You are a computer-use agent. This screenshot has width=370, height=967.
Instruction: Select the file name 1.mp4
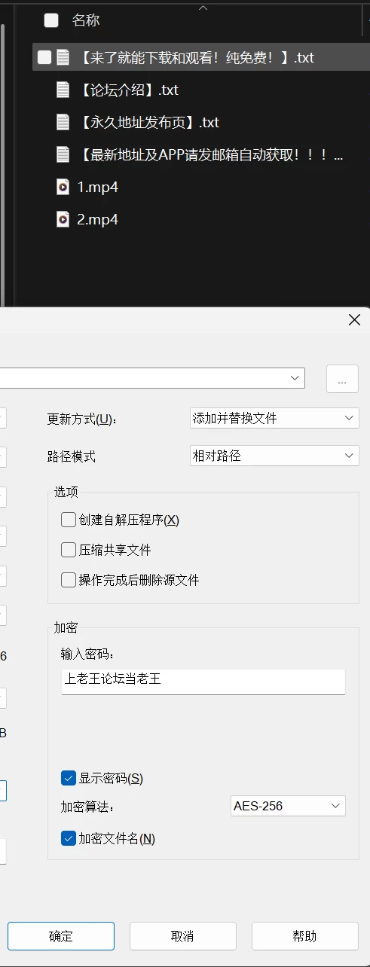(x=98, y=187)
